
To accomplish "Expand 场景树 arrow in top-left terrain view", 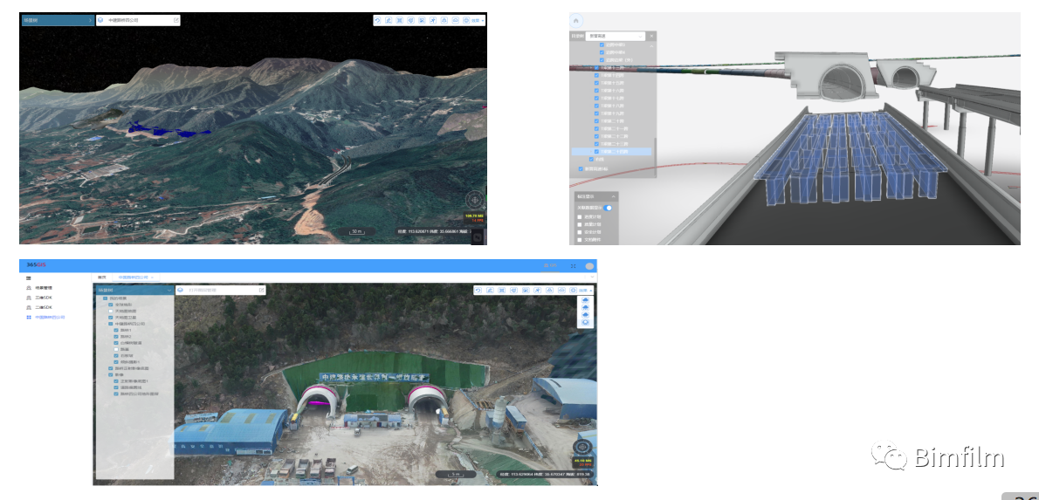I will point(90,21).
